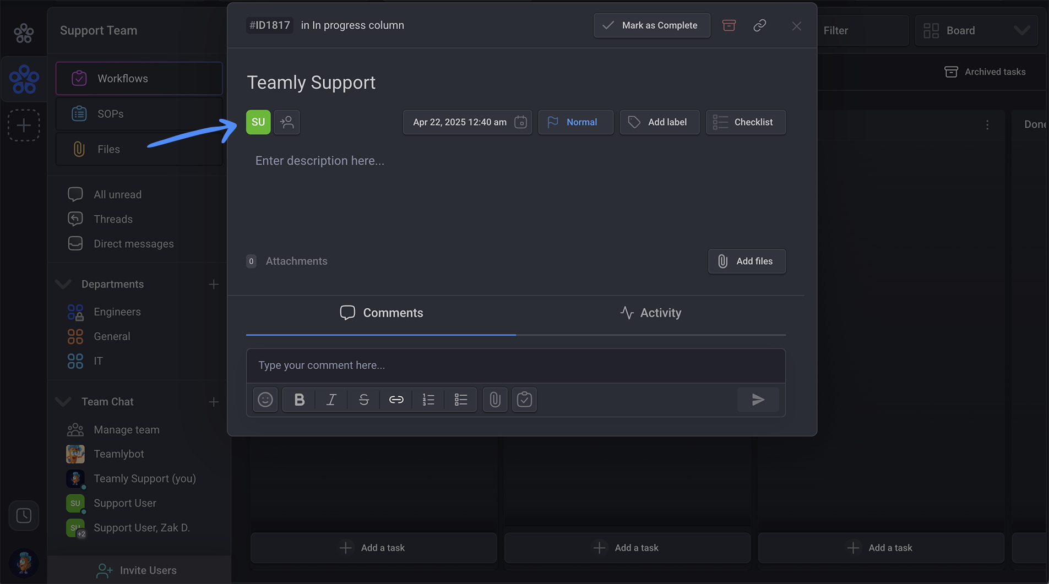Click the Add files button
This screenshot has height=584, width=1049.
[x=747, y=261]
